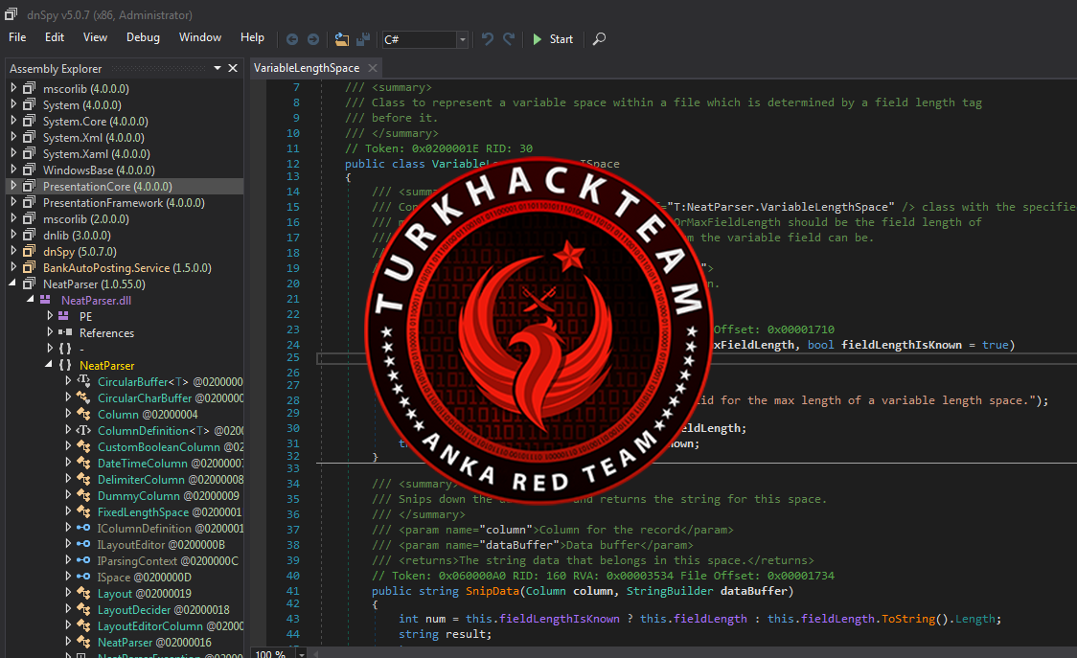This screenshot has width=1077, height=658.
Task: Select the ILayoutEditor interface
Action: pyautogui.click(x=161, y=545)
